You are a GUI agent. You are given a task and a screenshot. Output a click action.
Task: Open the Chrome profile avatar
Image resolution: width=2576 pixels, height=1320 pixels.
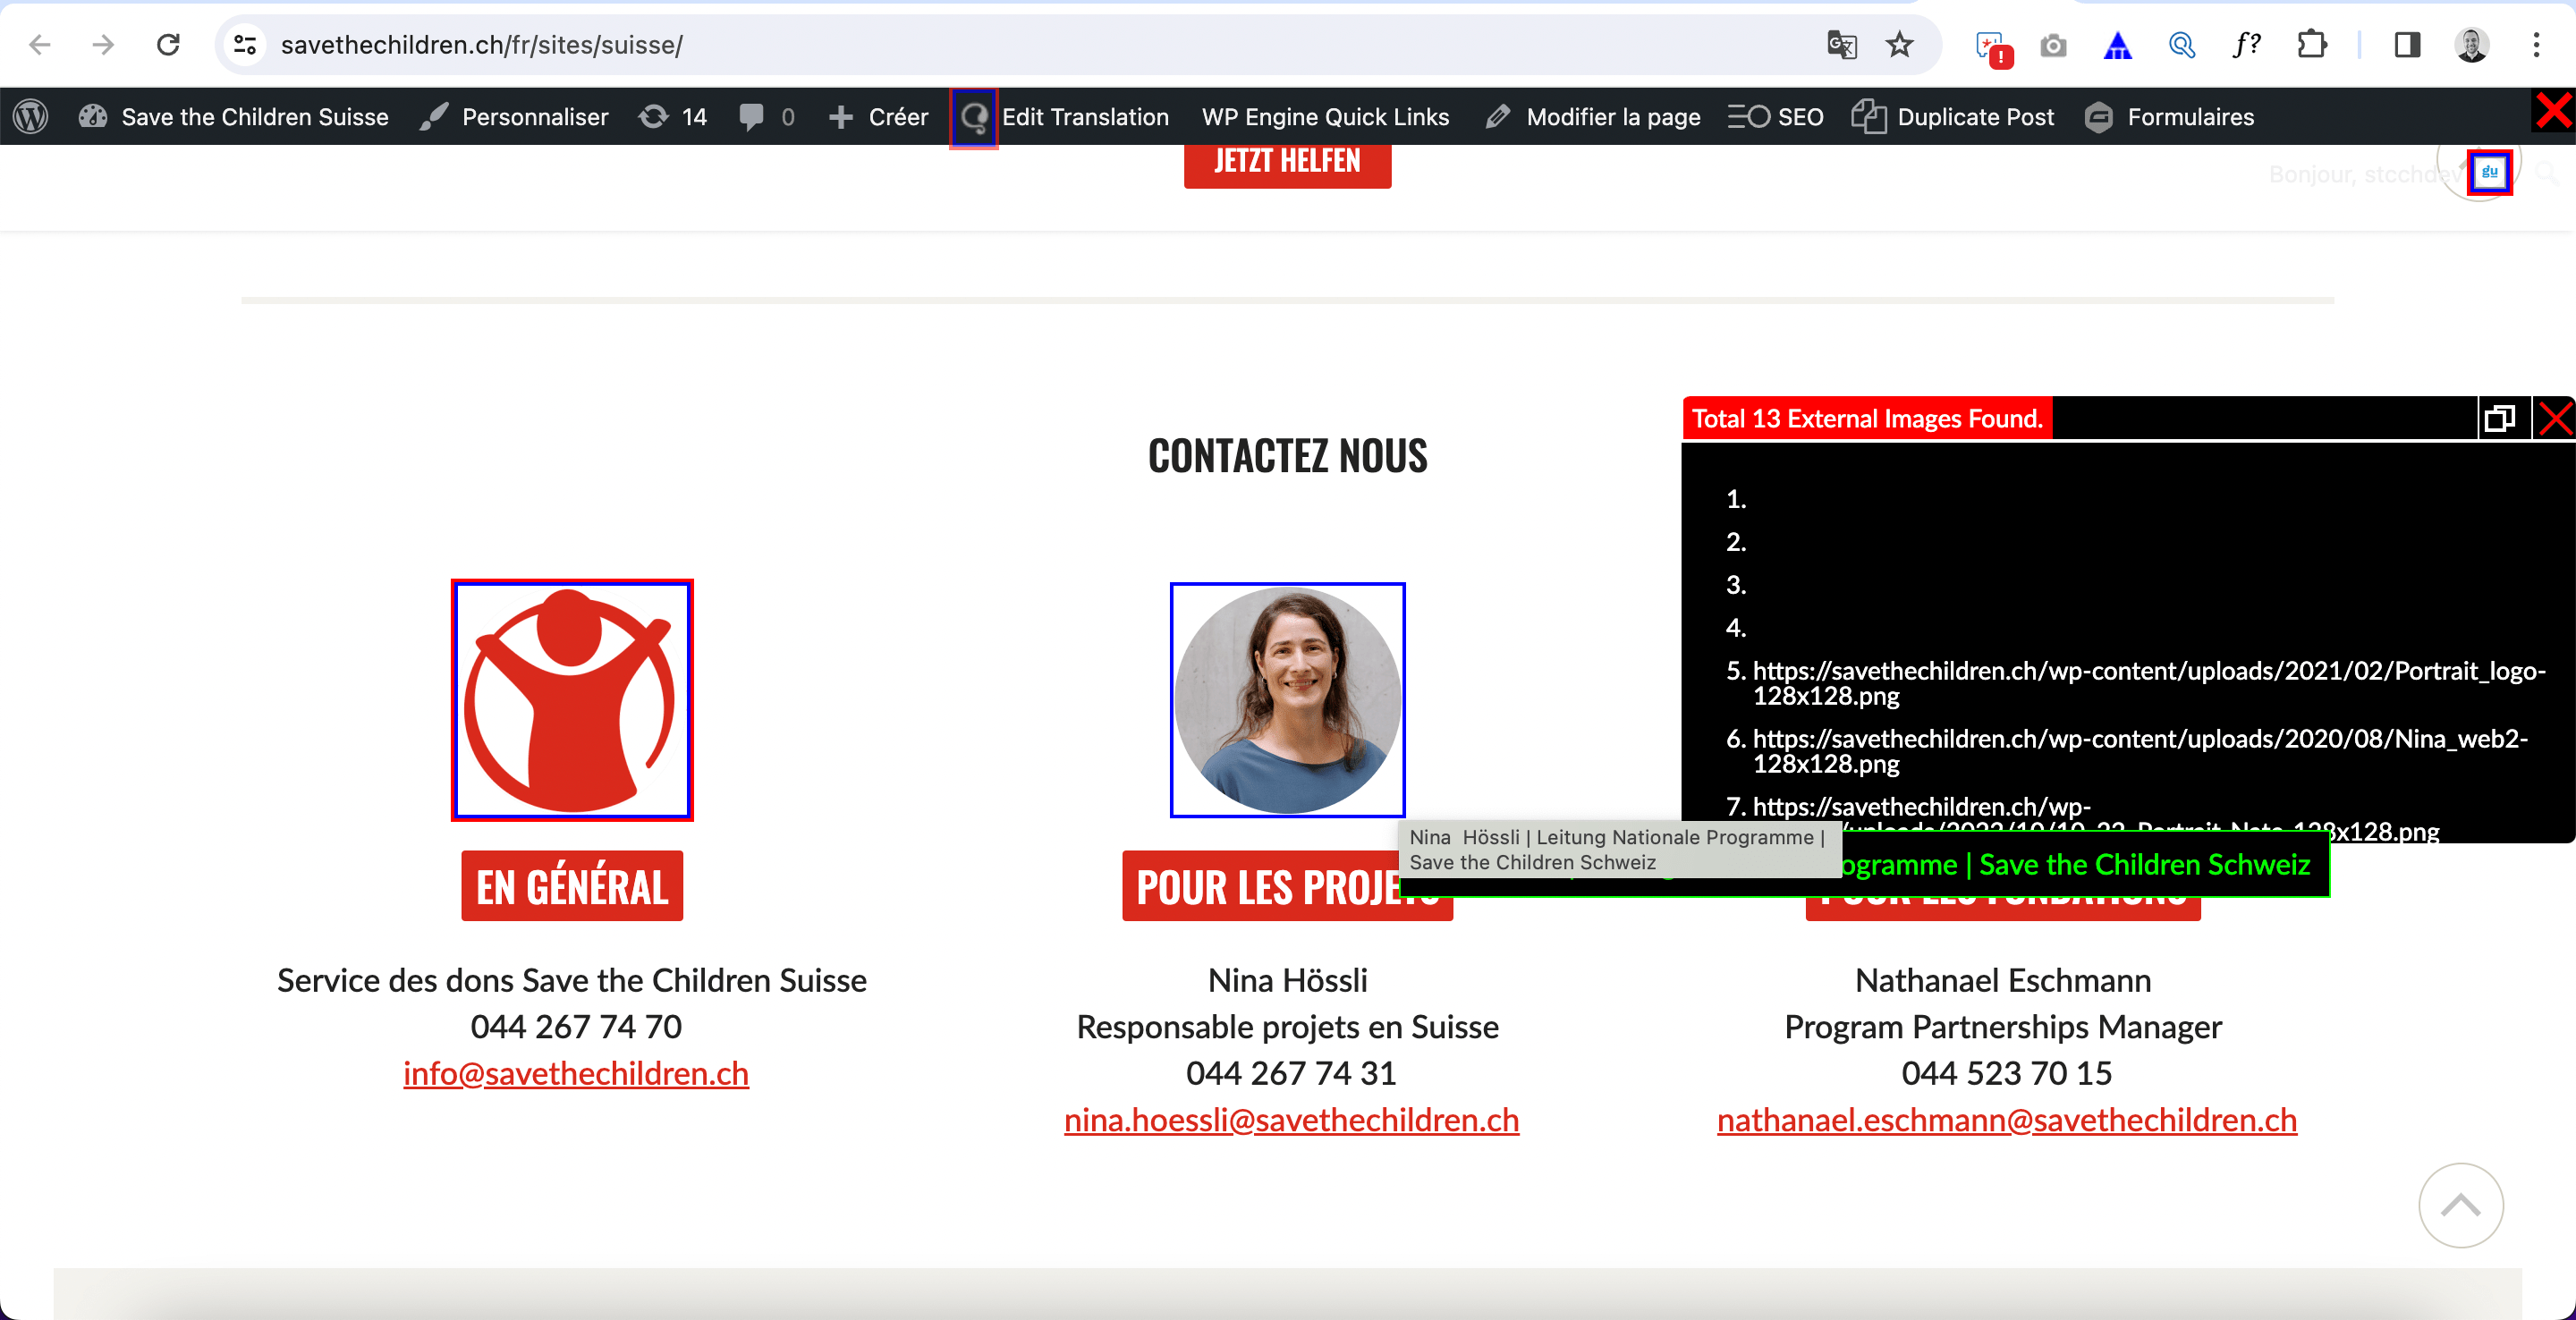pos(2471,45)
